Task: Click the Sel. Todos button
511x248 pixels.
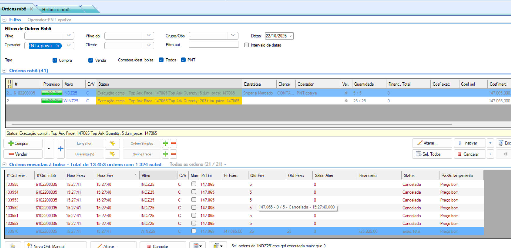Action: pos(432,154)
